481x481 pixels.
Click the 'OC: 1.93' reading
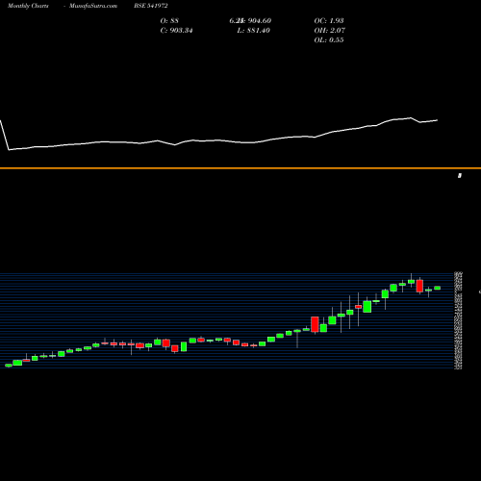(329, 21)
